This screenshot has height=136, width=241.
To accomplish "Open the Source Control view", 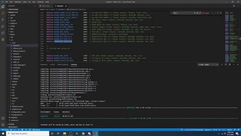I will [3, 20].
